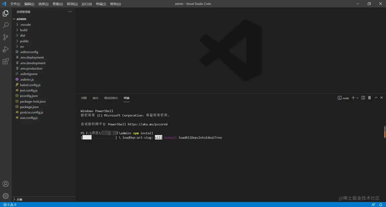Click the npm install command text
The width and height of the screenshot is (386, 207).
143,133
